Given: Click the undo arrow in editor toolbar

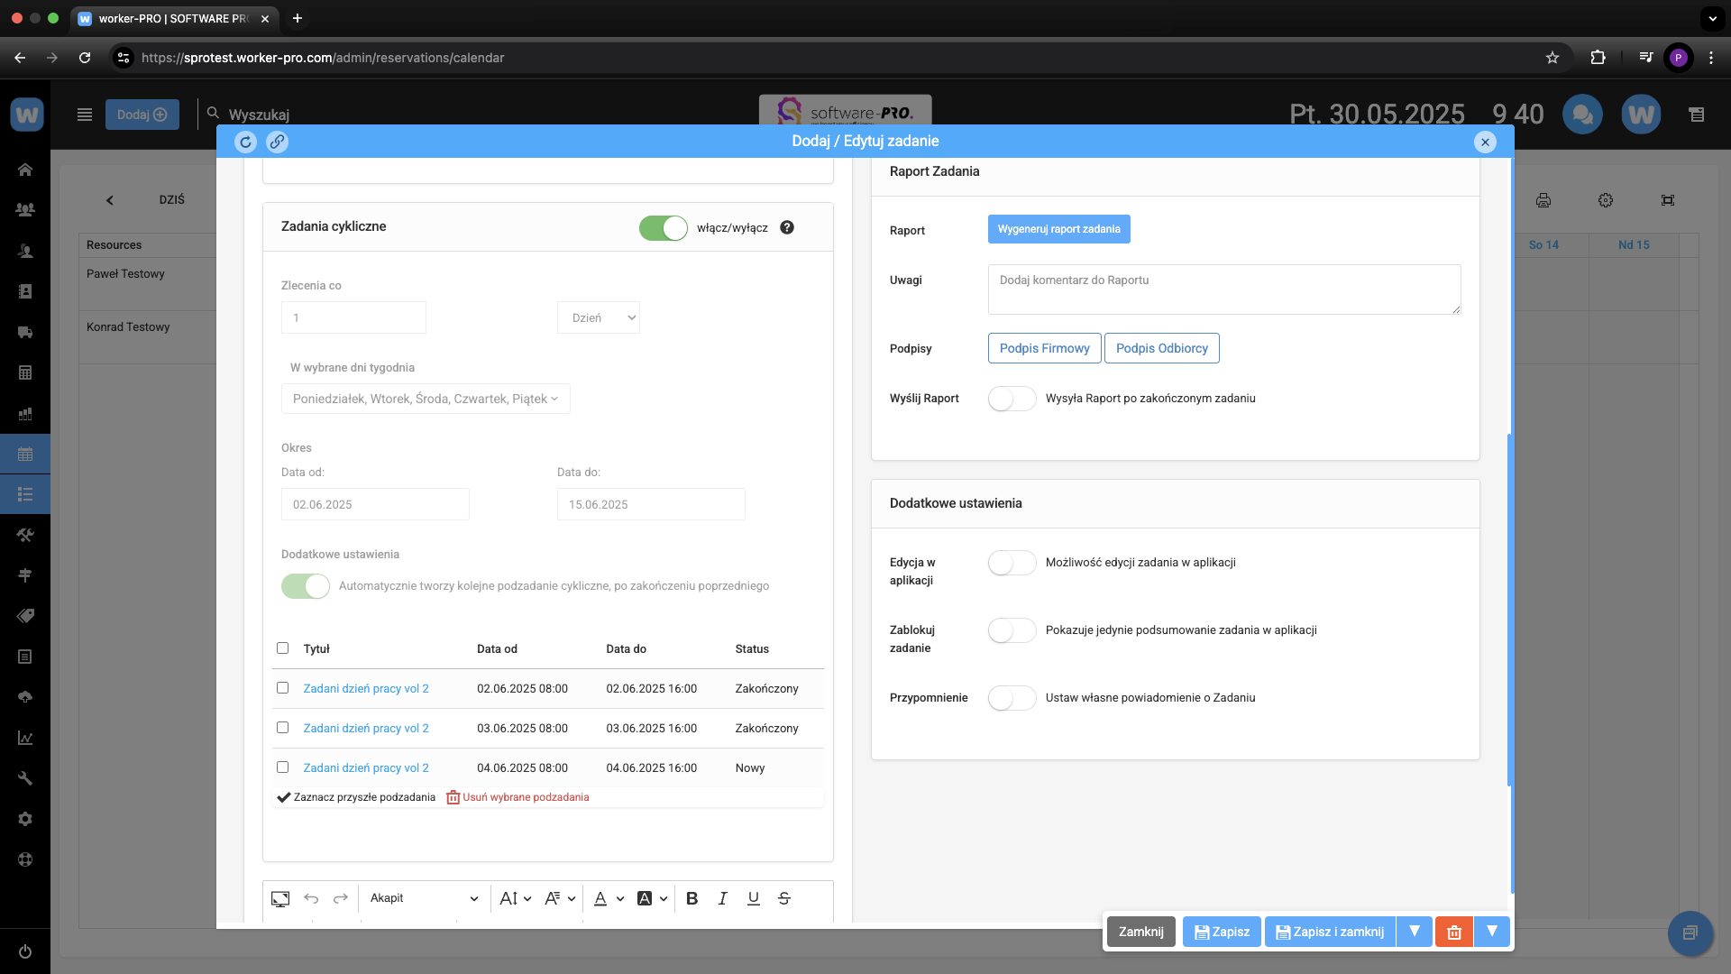Looking at the screenshot, I should click(311, 898).
